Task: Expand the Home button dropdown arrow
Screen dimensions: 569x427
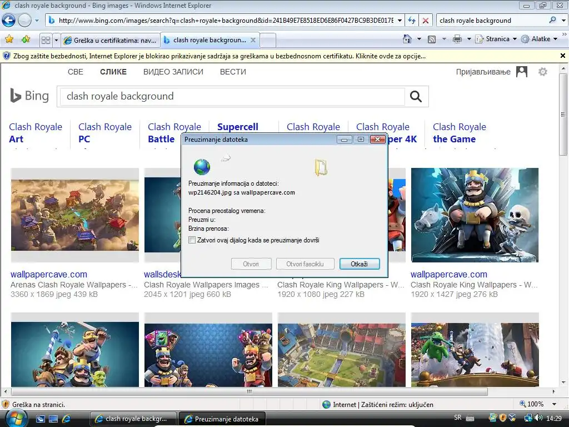Action: [419, 39]
